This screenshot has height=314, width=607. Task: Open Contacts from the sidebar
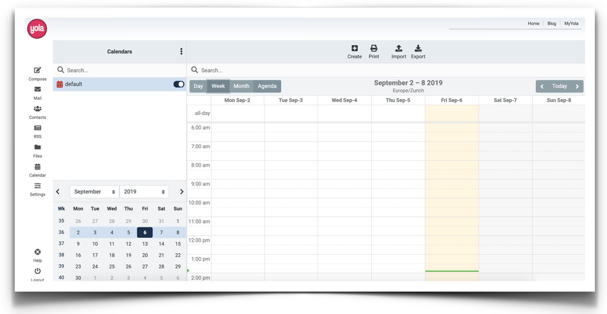click(x=37, y=109)
